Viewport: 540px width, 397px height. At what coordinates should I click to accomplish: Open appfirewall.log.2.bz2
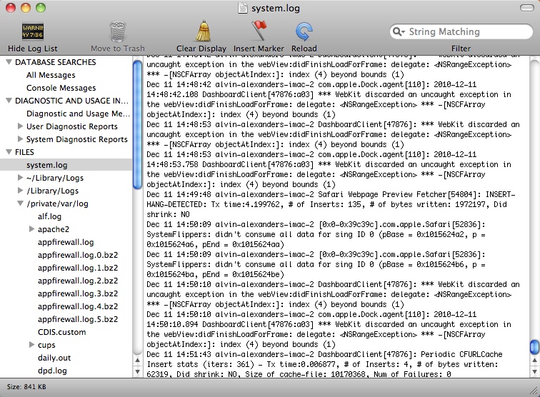pyautogui.click(x=78, y=281)
